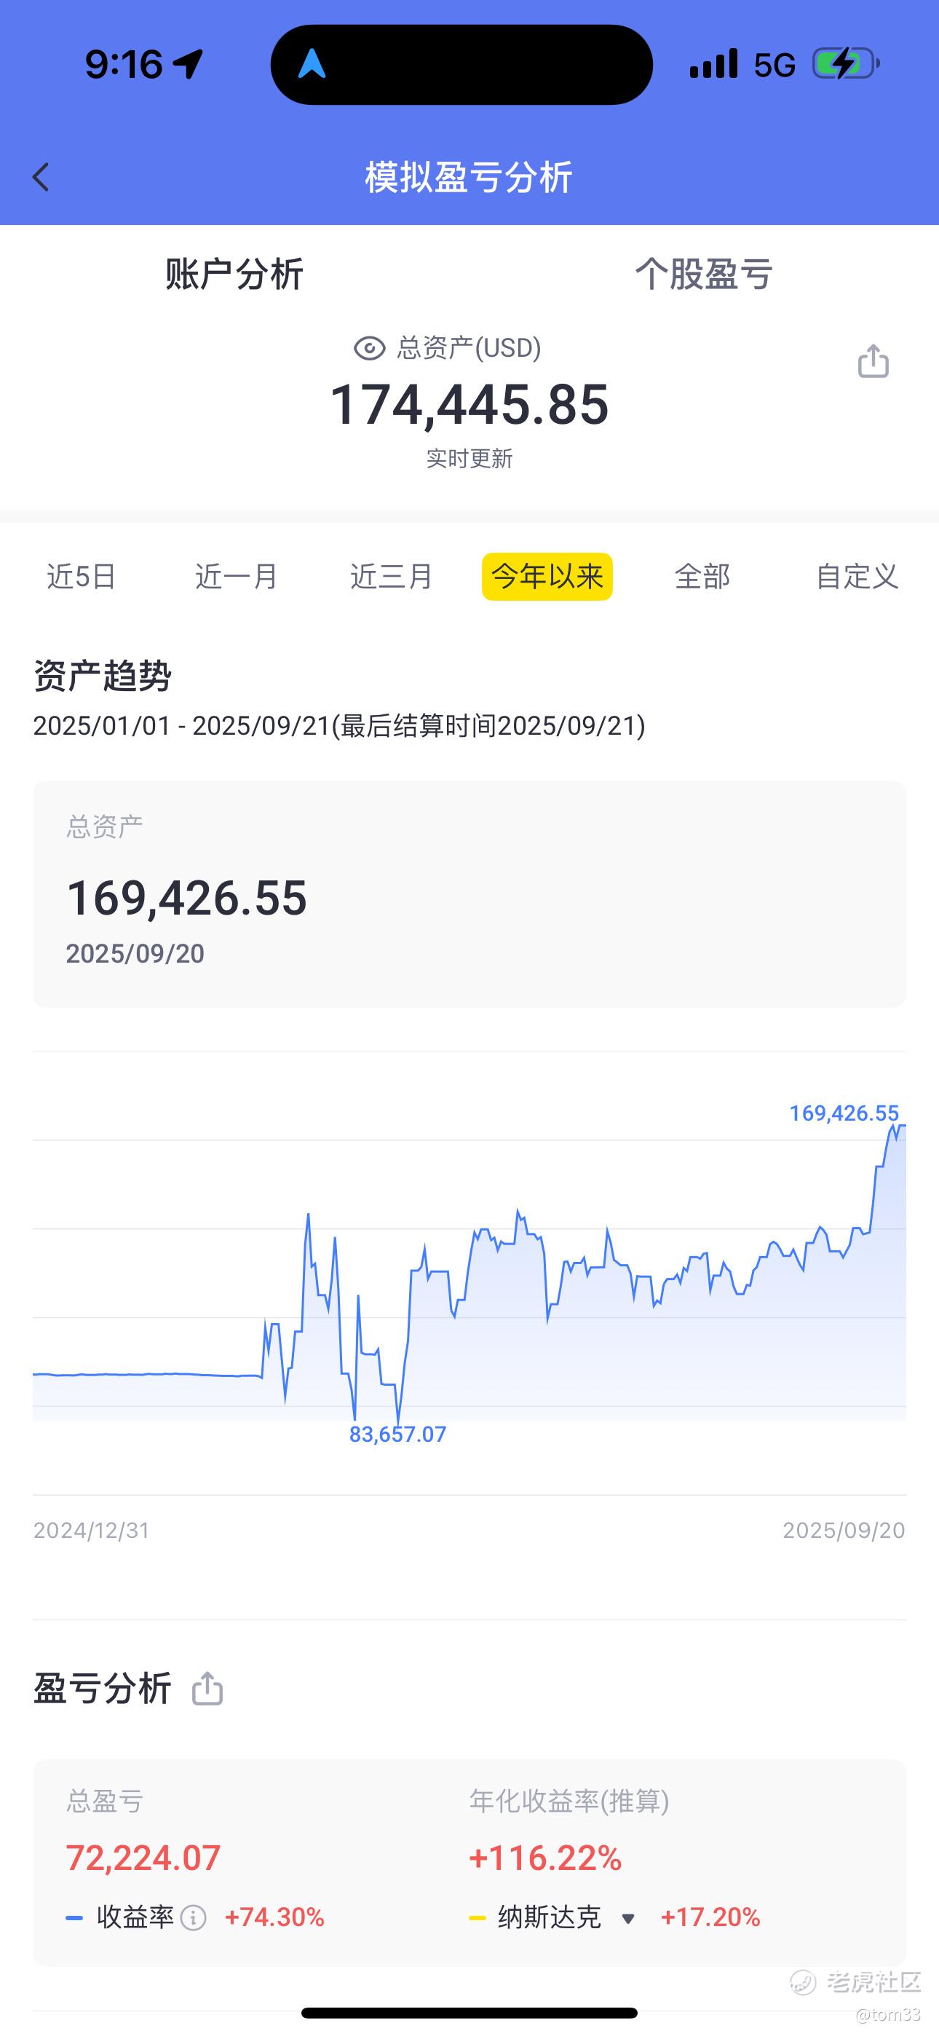Tap chart peak label 169,426.55
The width and height of the screenshot is (939, 2036).
click(x=844, y=1113)
